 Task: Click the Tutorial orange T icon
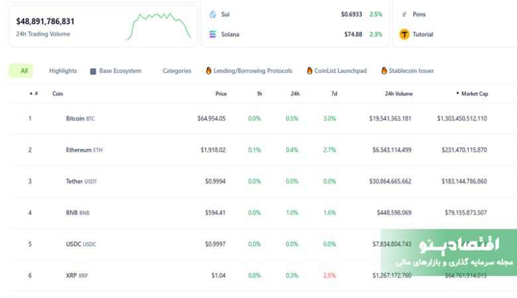[x=404, y=34]
